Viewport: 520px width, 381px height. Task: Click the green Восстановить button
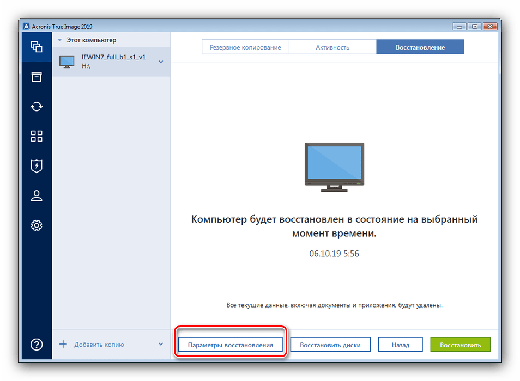tap(460, 345)
